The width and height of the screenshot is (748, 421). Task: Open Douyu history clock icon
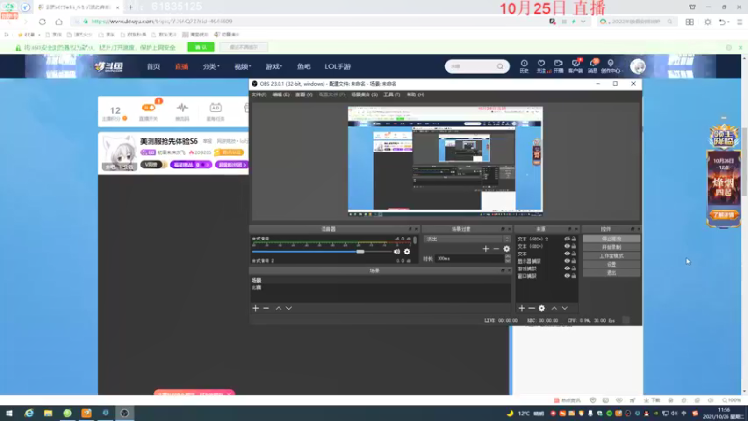click(524, 65)
